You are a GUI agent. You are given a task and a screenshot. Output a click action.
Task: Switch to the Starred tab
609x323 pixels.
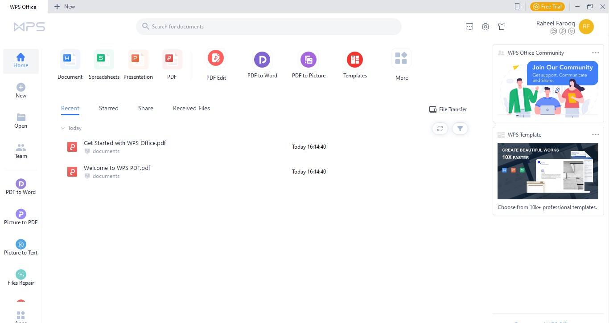click(108, 108)
